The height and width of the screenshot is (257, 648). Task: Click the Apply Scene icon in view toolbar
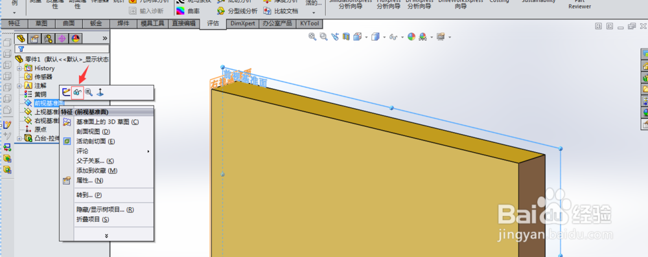coord(422,37)
